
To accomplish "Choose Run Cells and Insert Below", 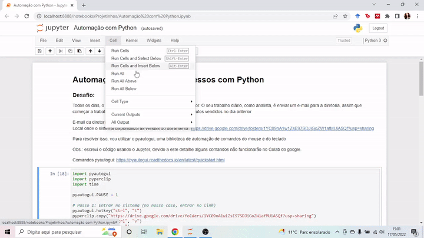I will [150, 66].
